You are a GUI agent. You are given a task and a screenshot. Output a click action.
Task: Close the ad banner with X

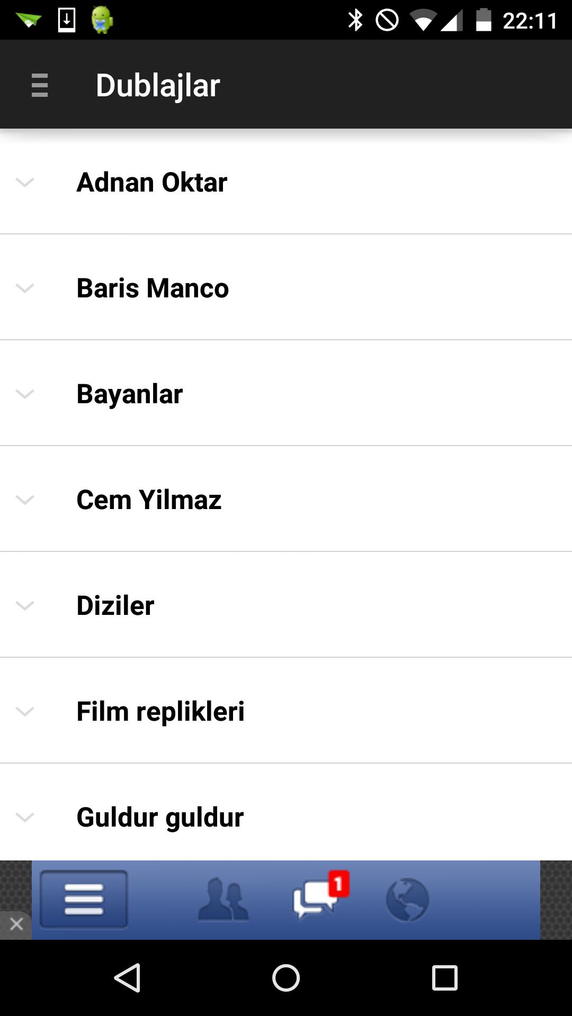[16, 924]
